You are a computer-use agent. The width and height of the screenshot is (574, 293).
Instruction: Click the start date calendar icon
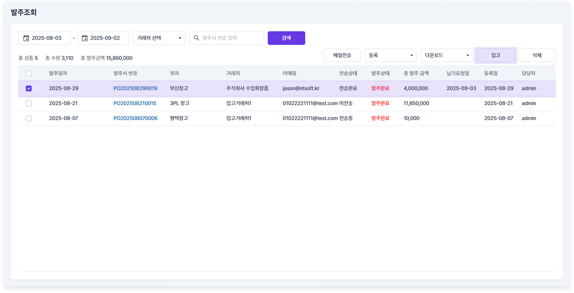point(26,38)
